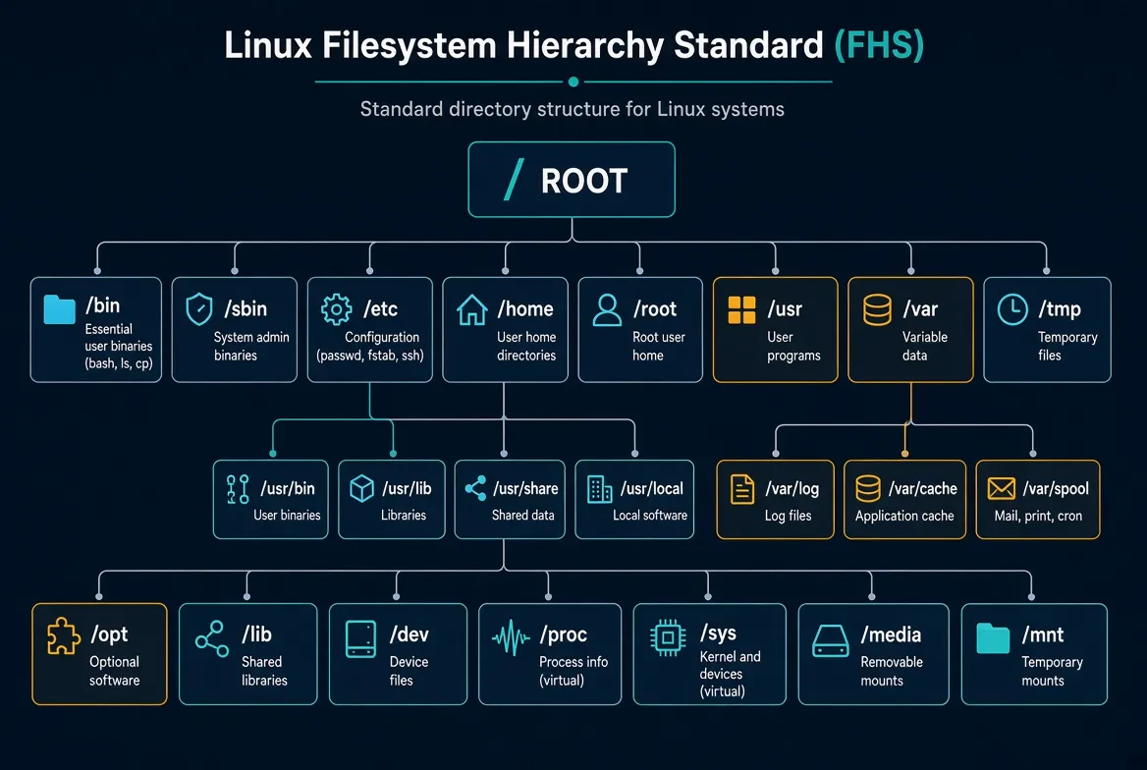
Task: Select the "Essential user binaries (bash, ls, cp)" description
Action: click(119, 347)
